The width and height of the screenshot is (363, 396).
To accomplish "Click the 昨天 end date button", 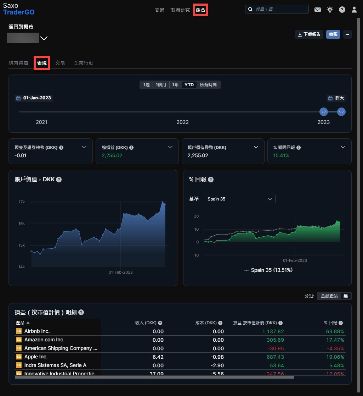I will pyautogui.click(x=336, y=98).
